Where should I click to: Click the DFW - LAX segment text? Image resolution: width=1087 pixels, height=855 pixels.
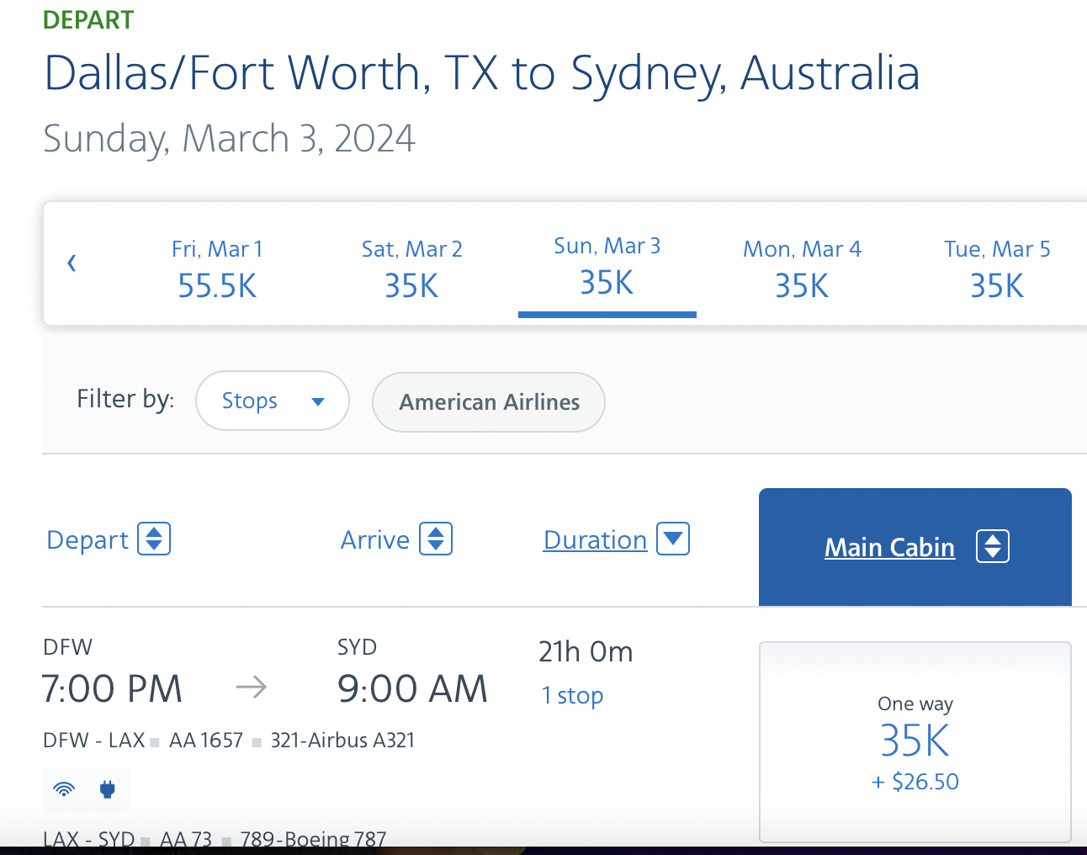tap(94, 741)
